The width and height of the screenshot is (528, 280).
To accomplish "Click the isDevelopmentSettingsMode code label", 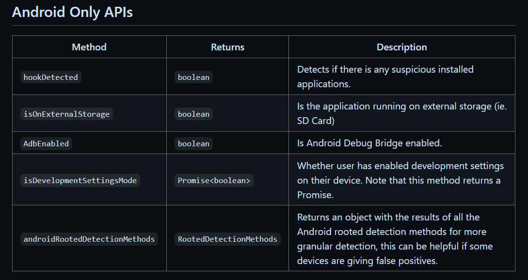I will coord(80,180).
